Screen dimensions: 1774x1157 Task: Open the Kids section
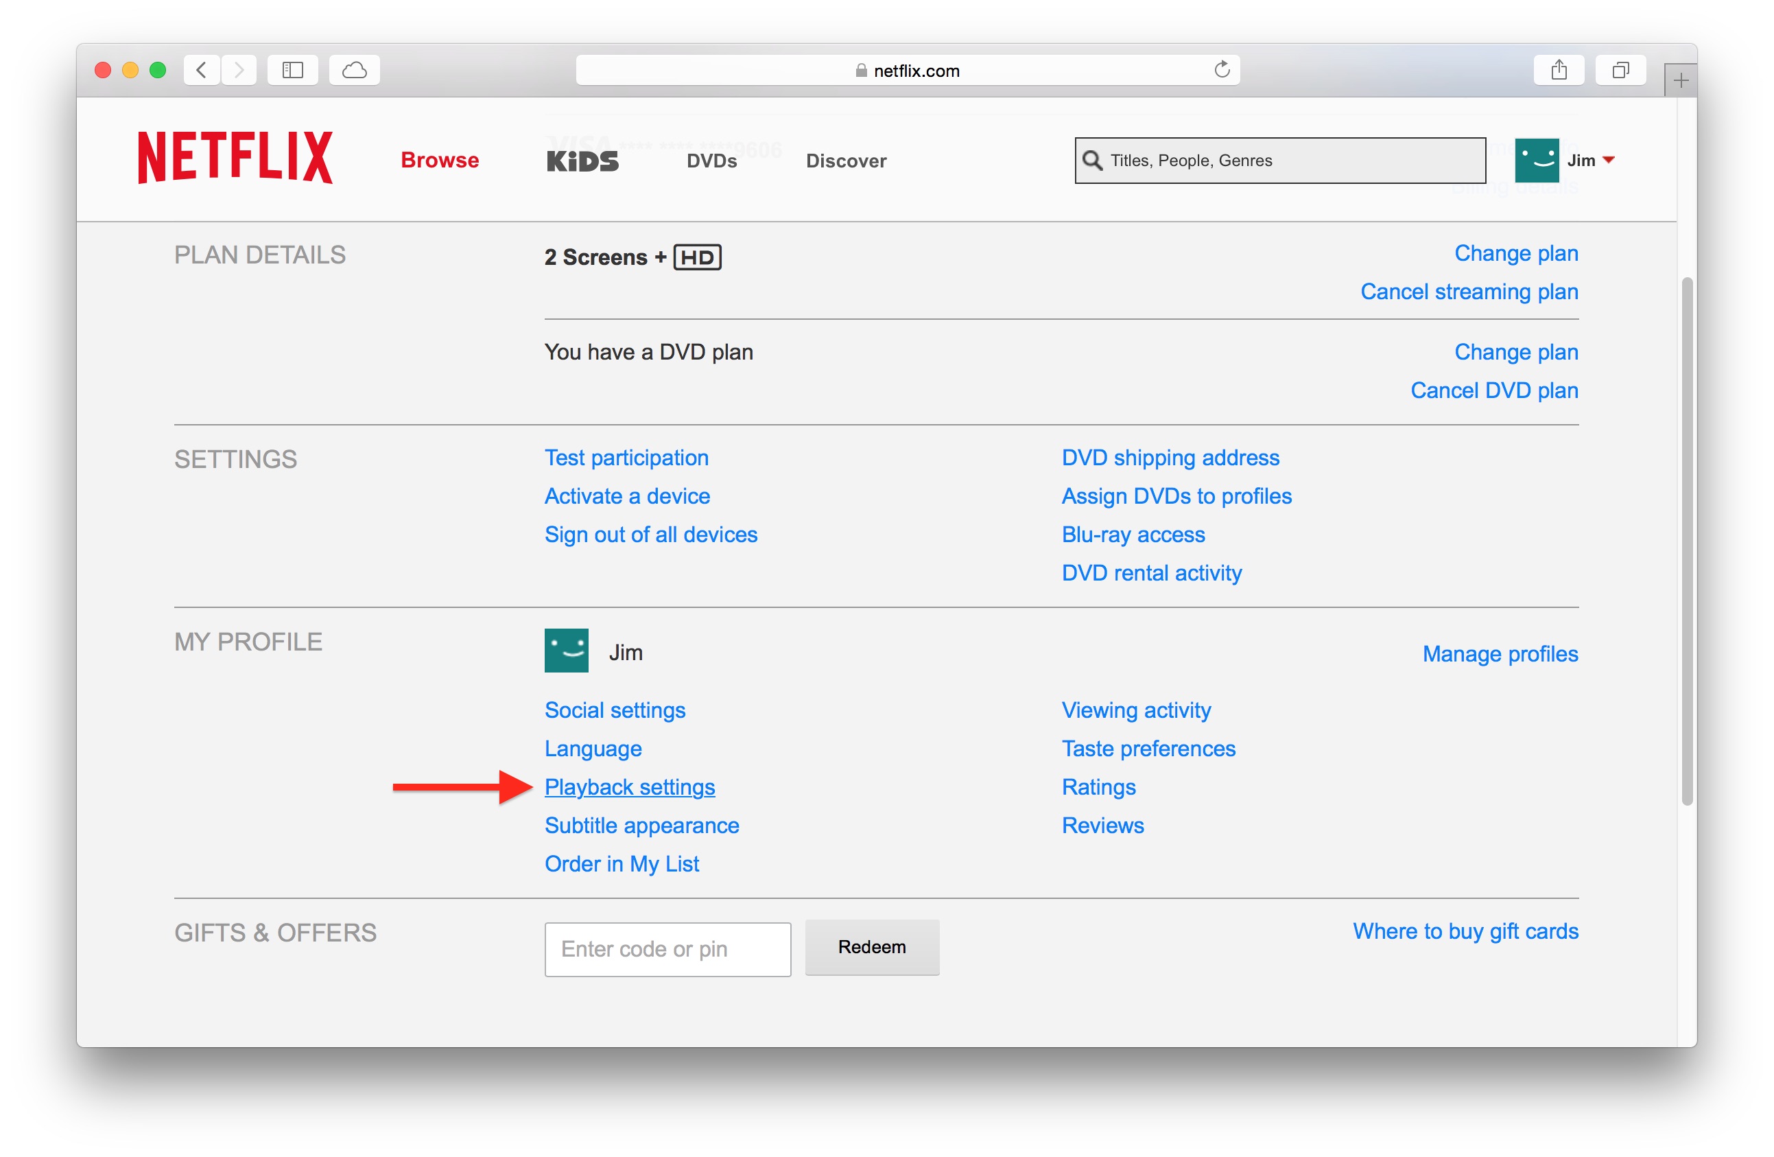tap(582, 161)
